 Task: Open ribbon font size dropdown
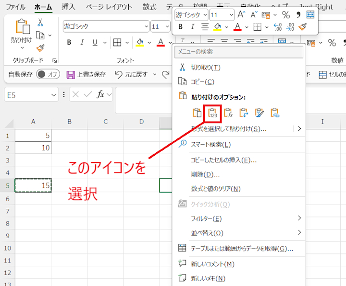pos(167,26)
